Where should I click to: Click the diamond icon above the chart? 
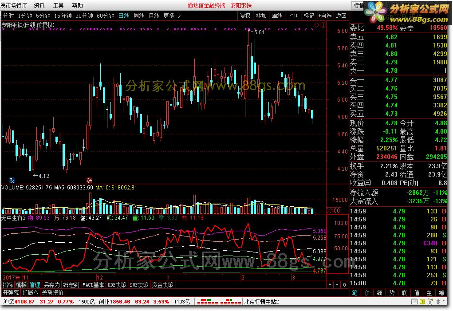316,25
